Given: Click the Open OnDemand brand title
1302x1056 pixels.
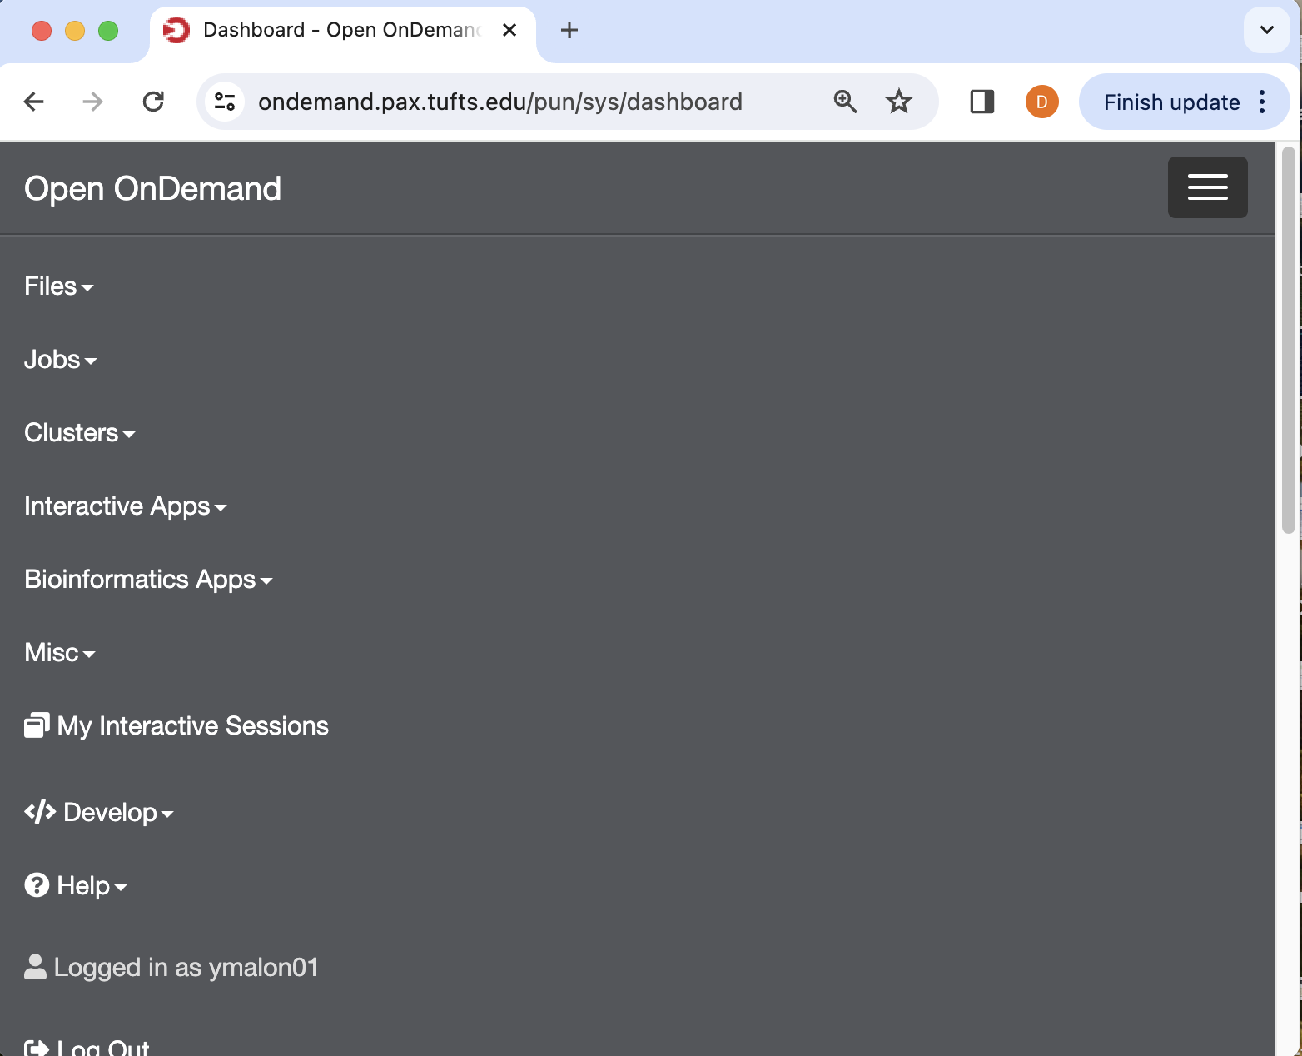Looking at the screenshot, I should (x=152, y=188).
